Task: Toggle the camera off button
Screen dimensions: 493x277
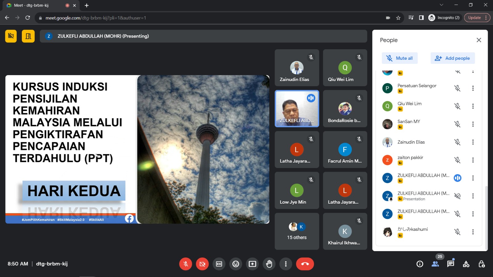Action: 202,264
